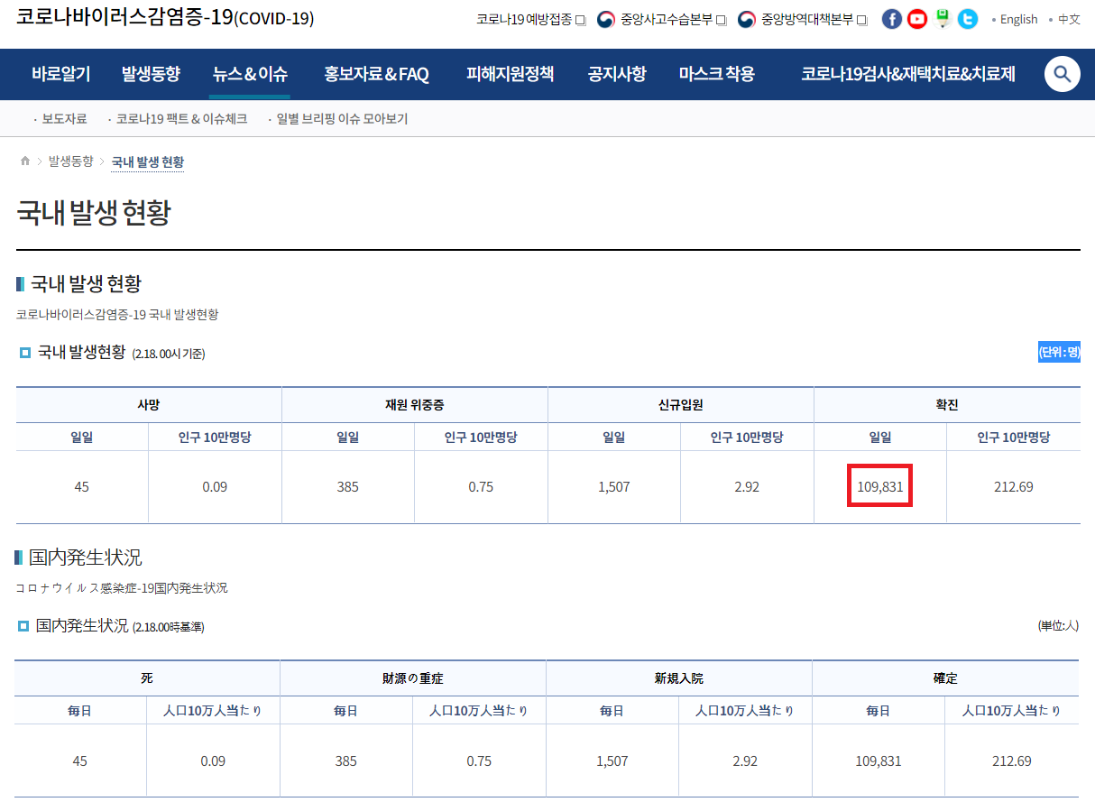Image resolution: width=1095 pixels, height=802 pixels.
Task: Click the 재원 위중증 column header
Action: (x=414, y=405)
